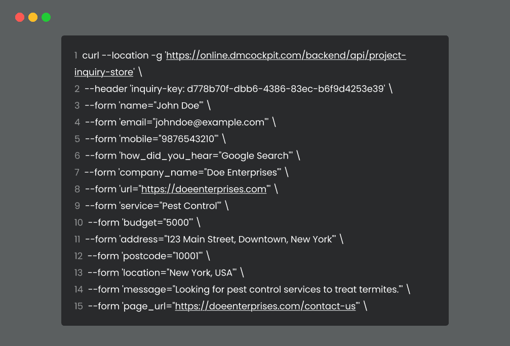This screenshot has width=510, height=346.
Task: Click the yellow minimize window button
Action: (32, 17)
